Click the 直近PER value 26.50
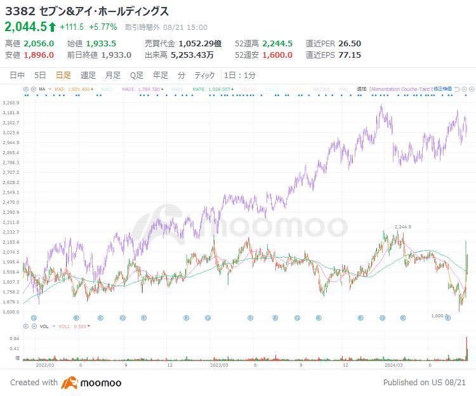The width and height of the screenshot is (476, 396). pos(350,43)
